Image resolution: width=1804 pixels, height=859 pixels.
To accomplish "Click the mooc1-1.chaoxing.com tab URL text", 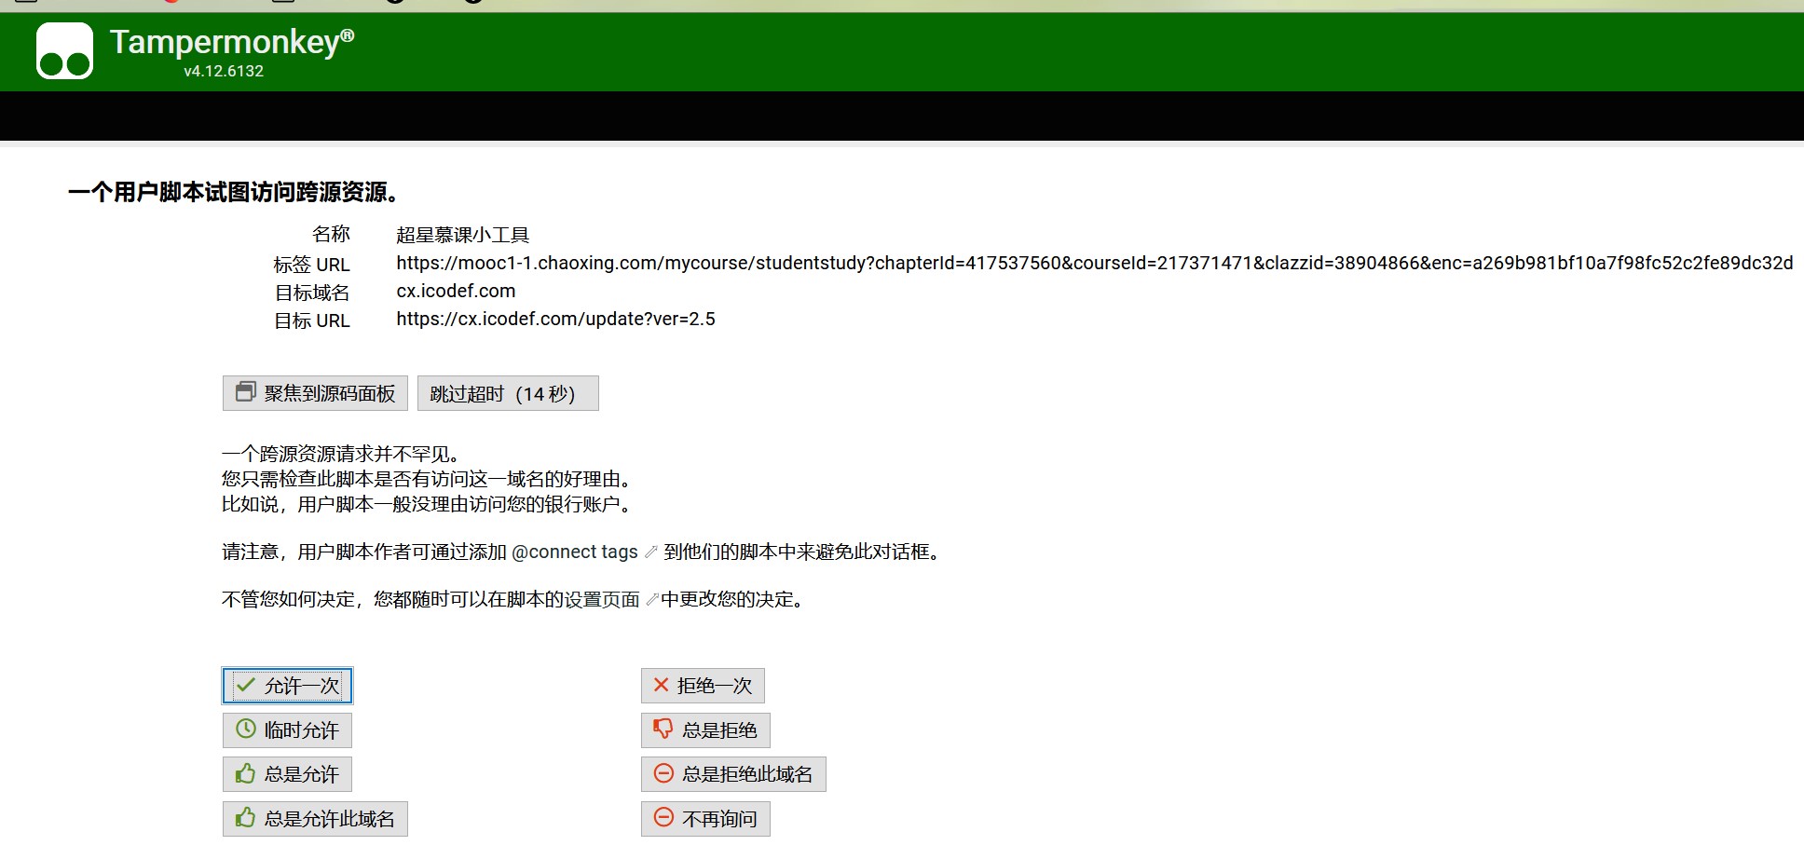I will click(1094, 263).
